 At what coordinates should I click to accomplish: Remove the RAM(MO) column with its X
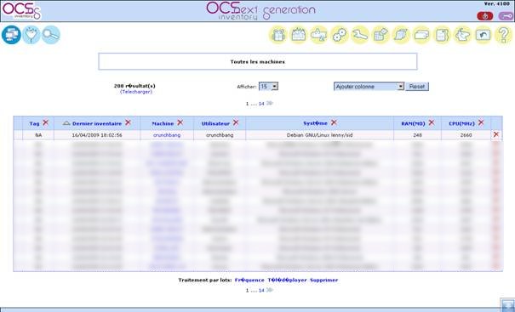(x=432, y=122)
